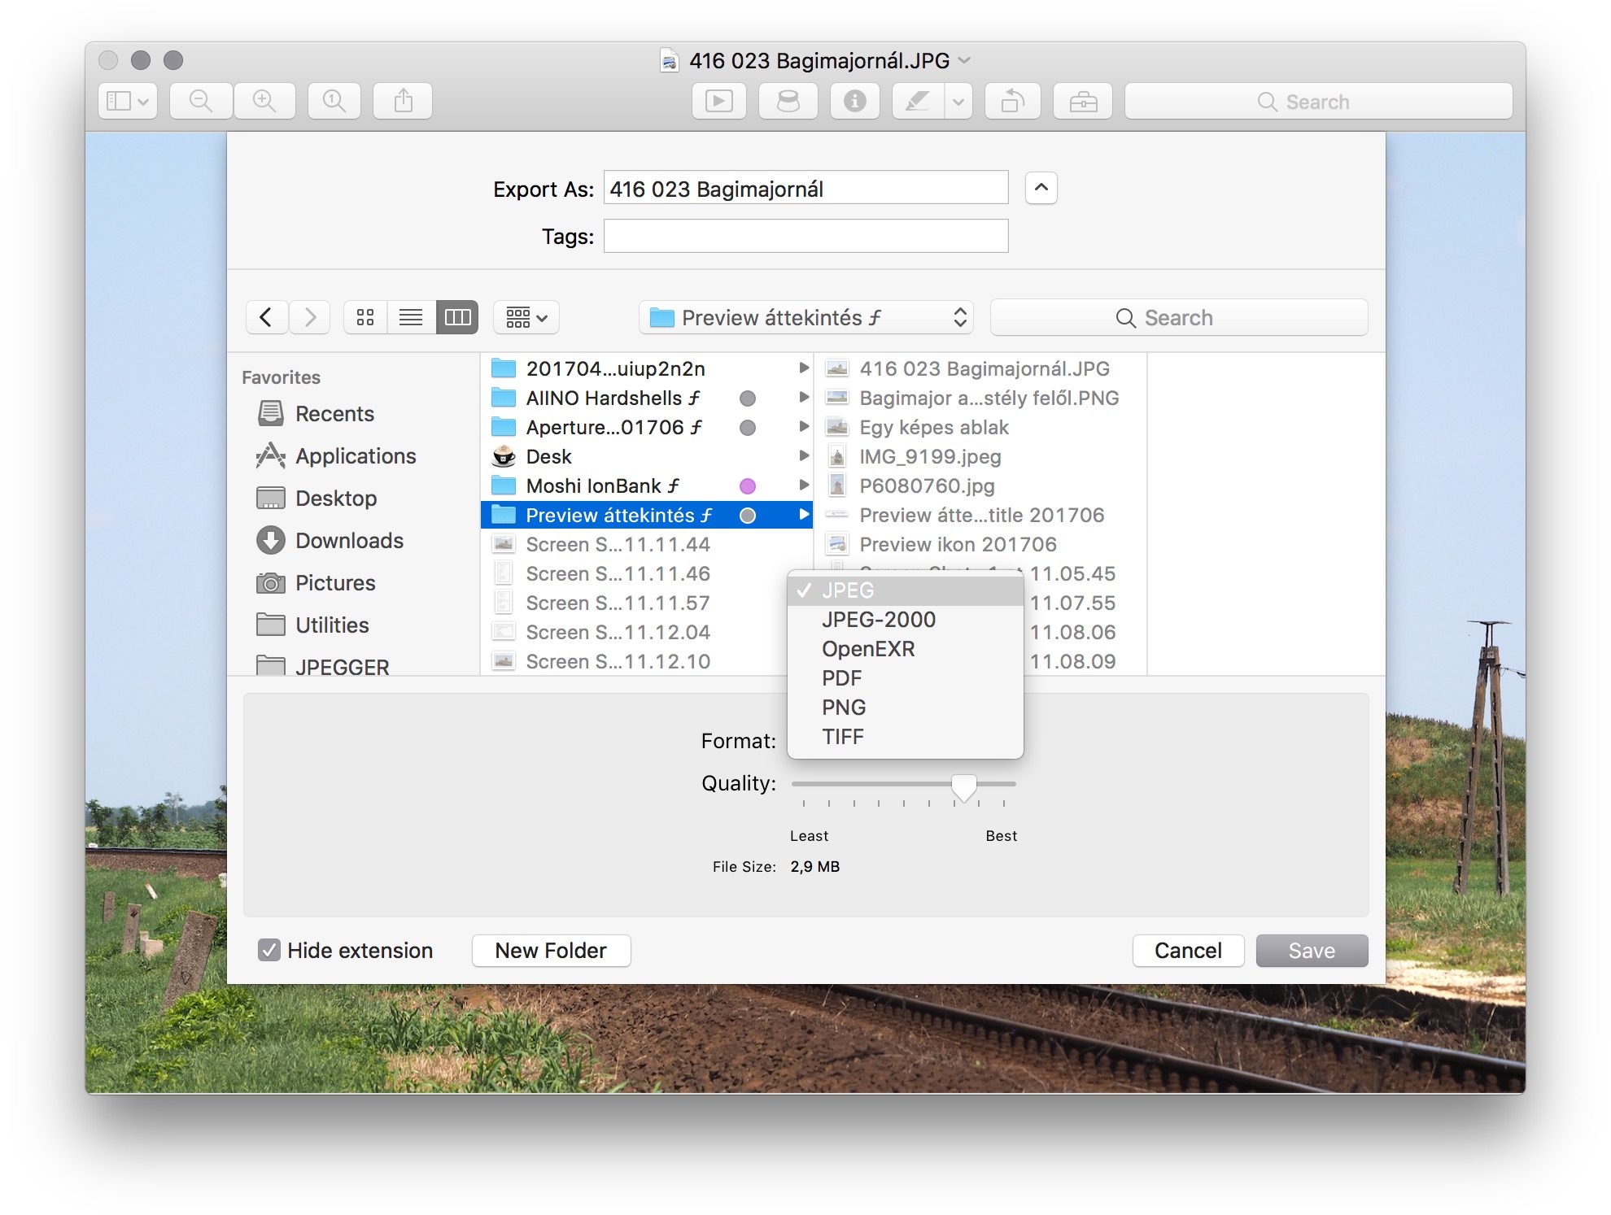1611x1215 pixels.
Task: Choose OpenEXR format
Action: point(906,649)
